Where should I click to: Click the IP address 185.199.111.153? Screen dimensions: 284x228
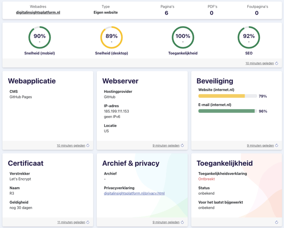point(116,111)
